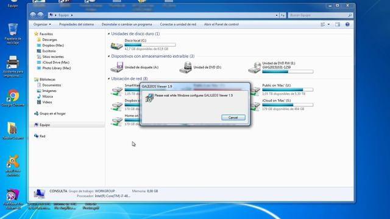Image resolution: width=390 pixels, height=219 pixels.
Task: Click the change view icon
Action: pos(323,24)
